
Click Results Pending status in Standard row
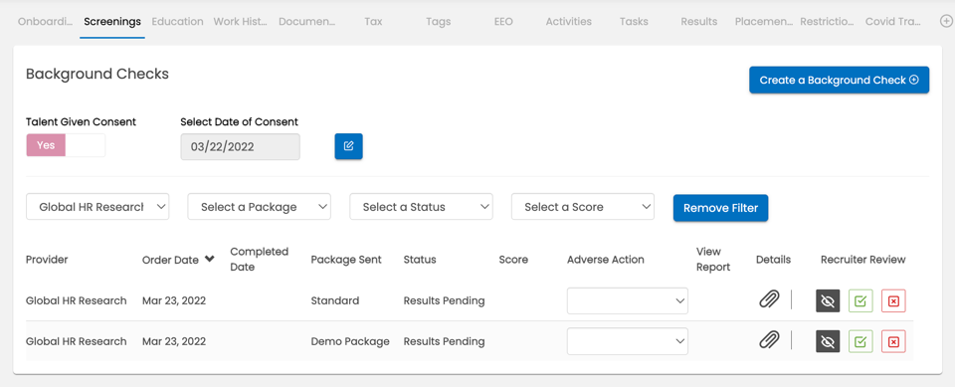(x=444, y=300)
